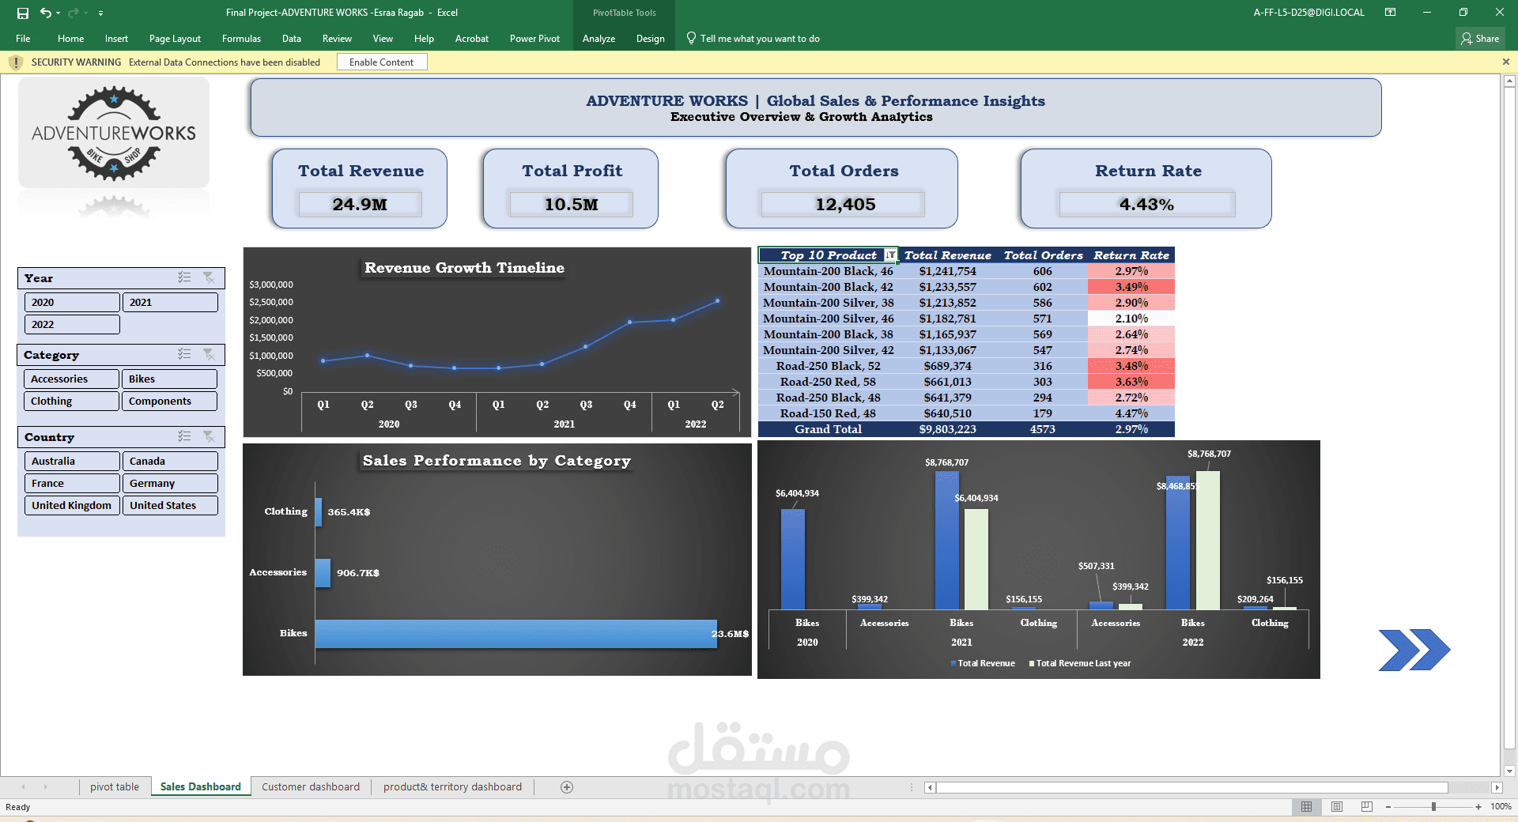
Task: Open the File menu
Action: 23,39
